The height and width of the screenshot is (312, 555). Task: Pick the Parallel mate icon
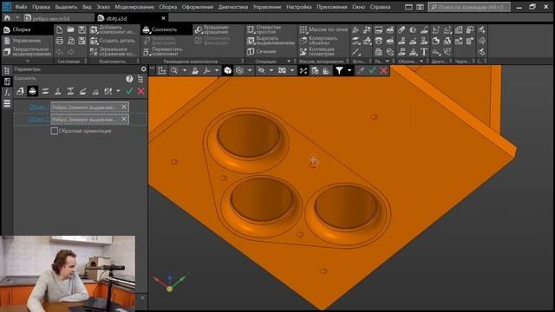pyautogui.click(x=45, y=91)
